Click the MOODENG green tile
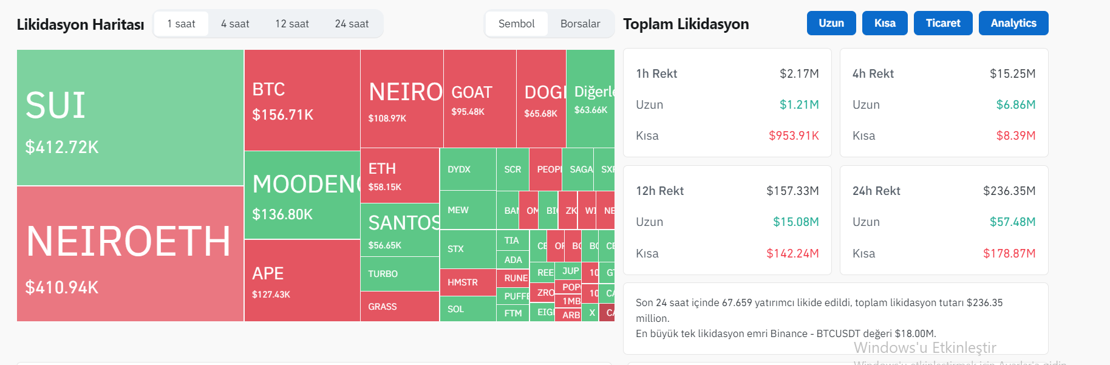Image resolution: width=1110 pixels, height=365 pixels. pyautogui.click(x=302, y=195)
